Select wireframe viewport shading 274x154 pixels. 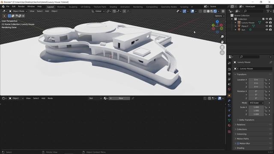[205, 11]
